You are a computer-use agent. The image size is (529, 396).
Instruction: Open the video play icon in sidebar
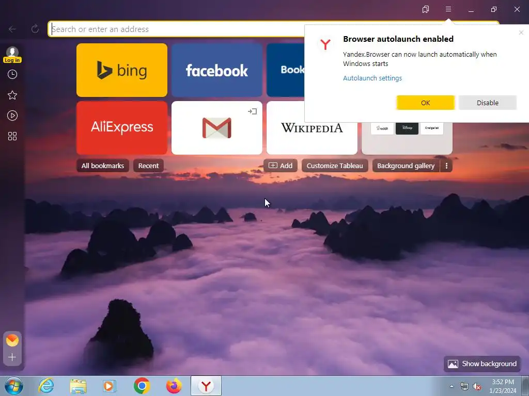point(12,115)
